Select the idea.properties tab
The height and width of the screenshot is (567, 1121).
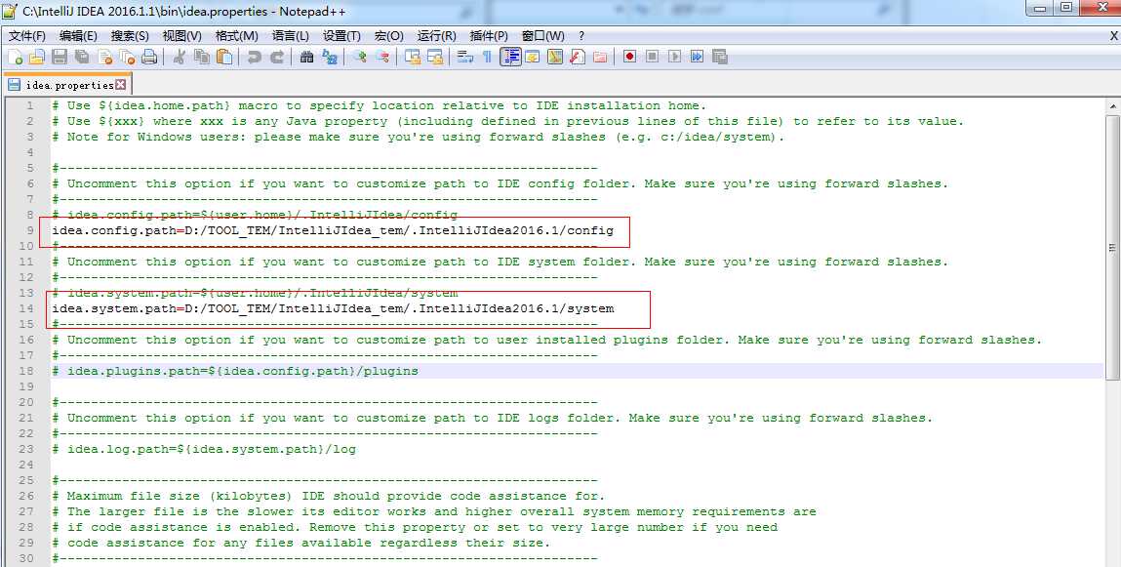(x=68, y=85)
